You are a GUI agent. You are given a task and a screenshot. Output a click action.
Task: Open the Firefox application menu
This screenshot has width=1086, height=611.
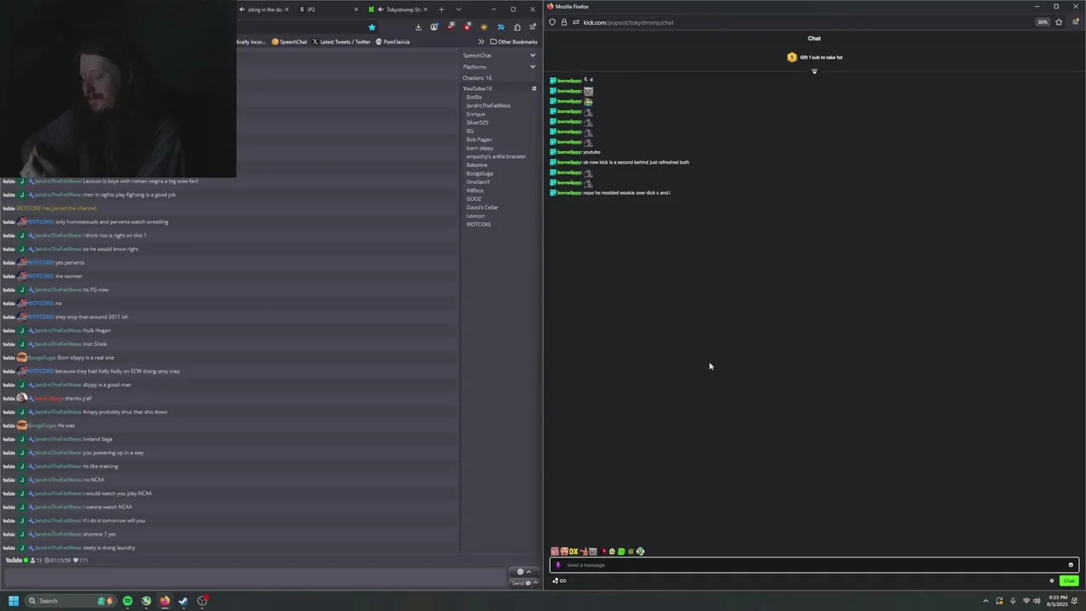click(533, 27)
